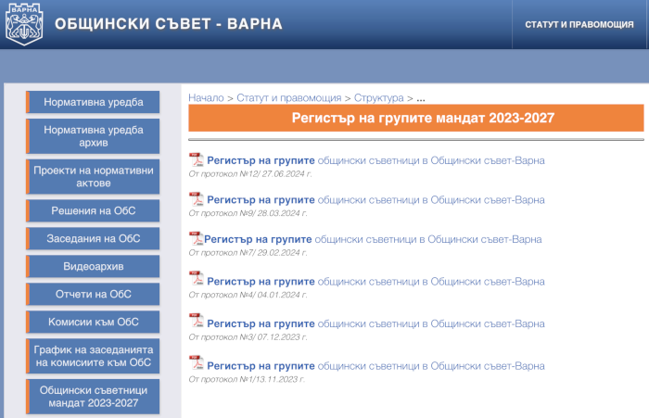Screen dimensions: 649x418
Task: Click the ОБЩИНСКИ СЪВЕТ - ВАРНА site title
Action: click(169, 24)
